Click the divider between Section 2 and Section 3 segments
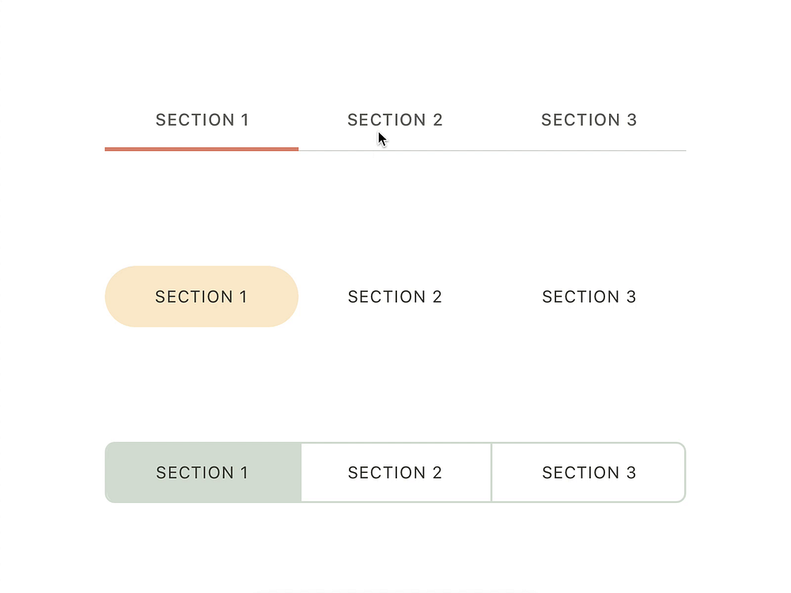Image resolution: width=791 pixels, height=593 pixels. coord(491,472)
